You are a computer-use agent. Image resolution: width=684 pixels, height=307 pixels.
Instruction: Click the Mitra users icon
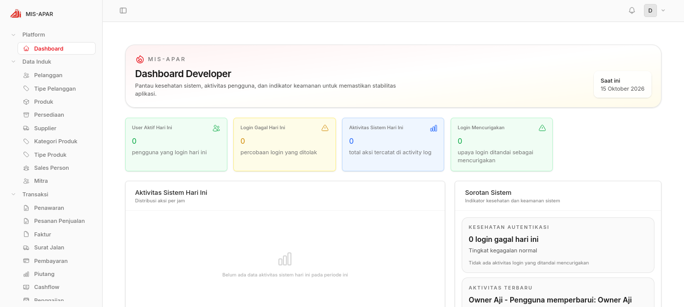point(26,181)
